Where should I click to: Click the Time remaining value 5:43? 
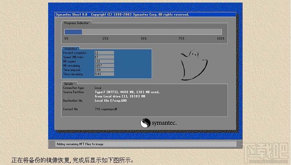(104, 74)
